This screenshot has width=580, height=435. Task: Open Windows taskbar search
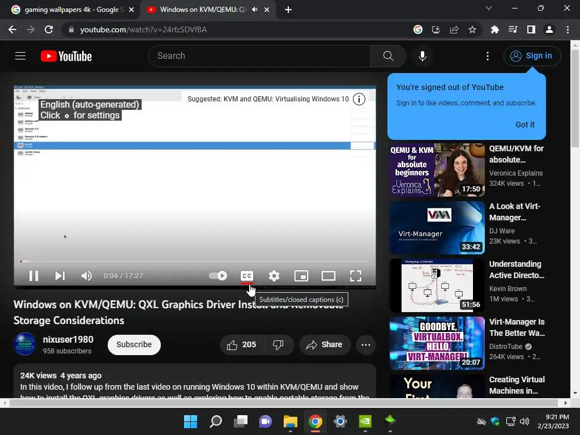pos(216,421)
